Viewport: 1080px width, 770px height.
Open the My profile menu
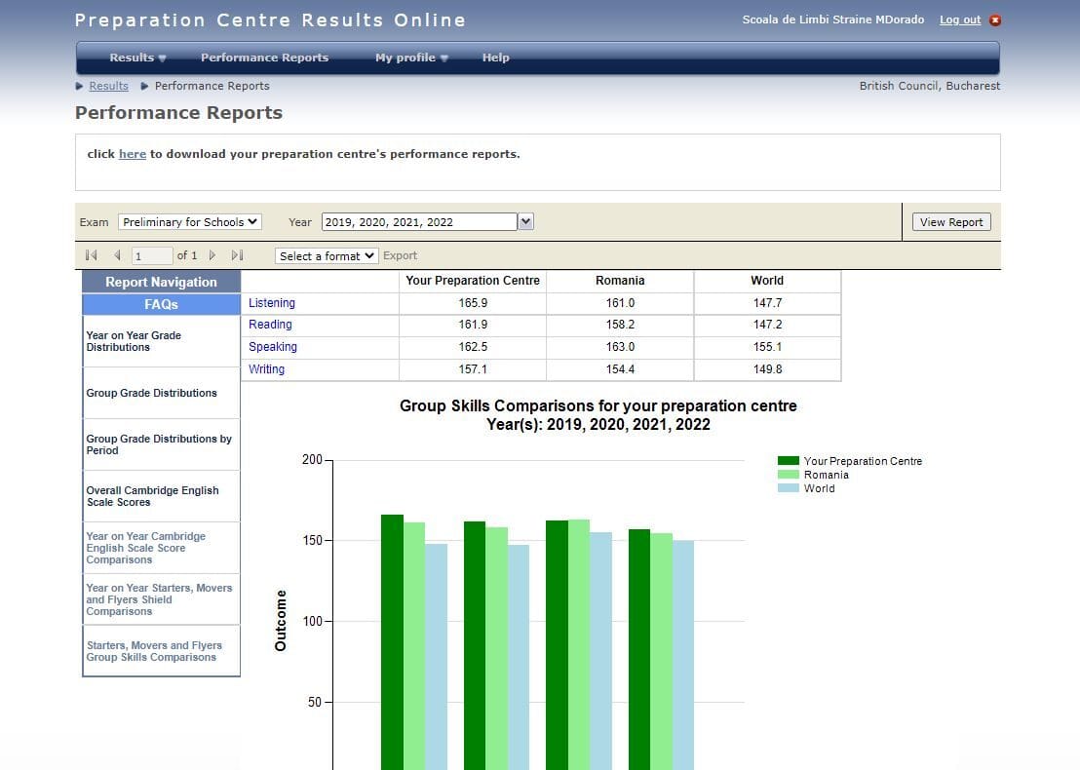click(412, 58)
